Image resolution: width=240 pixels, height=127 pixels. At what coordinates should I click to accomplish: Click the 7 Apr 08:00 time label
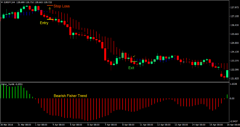(x=111, y=124)
